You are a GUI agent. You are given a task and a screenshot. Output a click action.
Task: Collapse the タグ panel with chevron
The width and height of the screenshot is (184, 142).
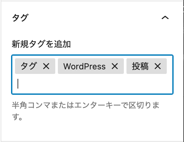tap(165, 18)
